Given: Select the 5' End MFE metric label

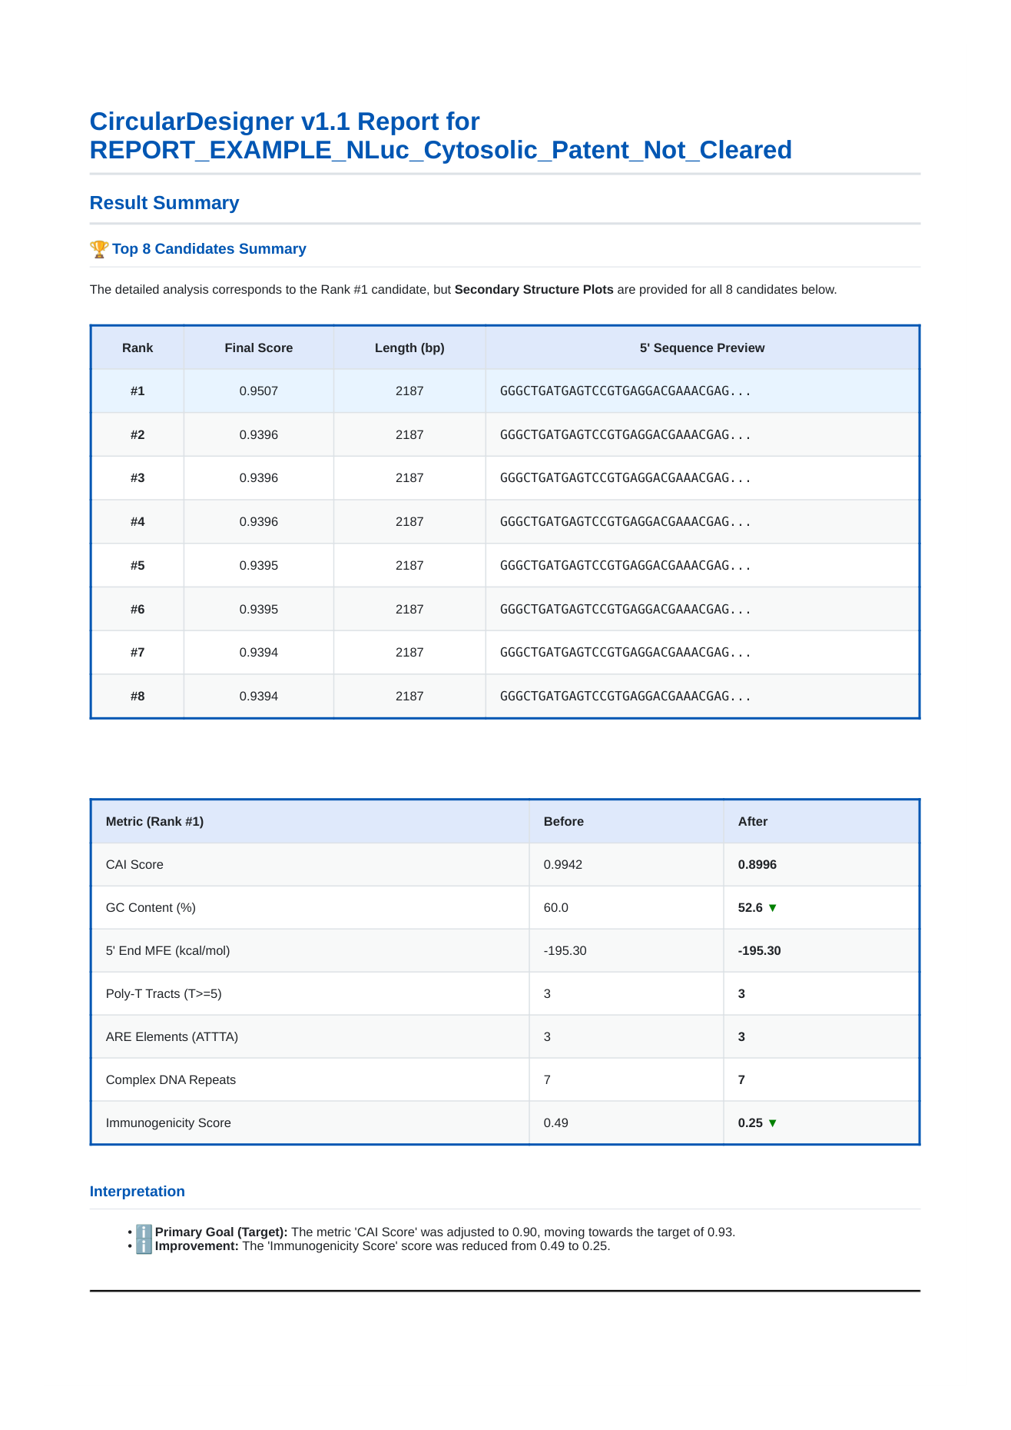Looking at the screenshot, I should pos(167,951).
